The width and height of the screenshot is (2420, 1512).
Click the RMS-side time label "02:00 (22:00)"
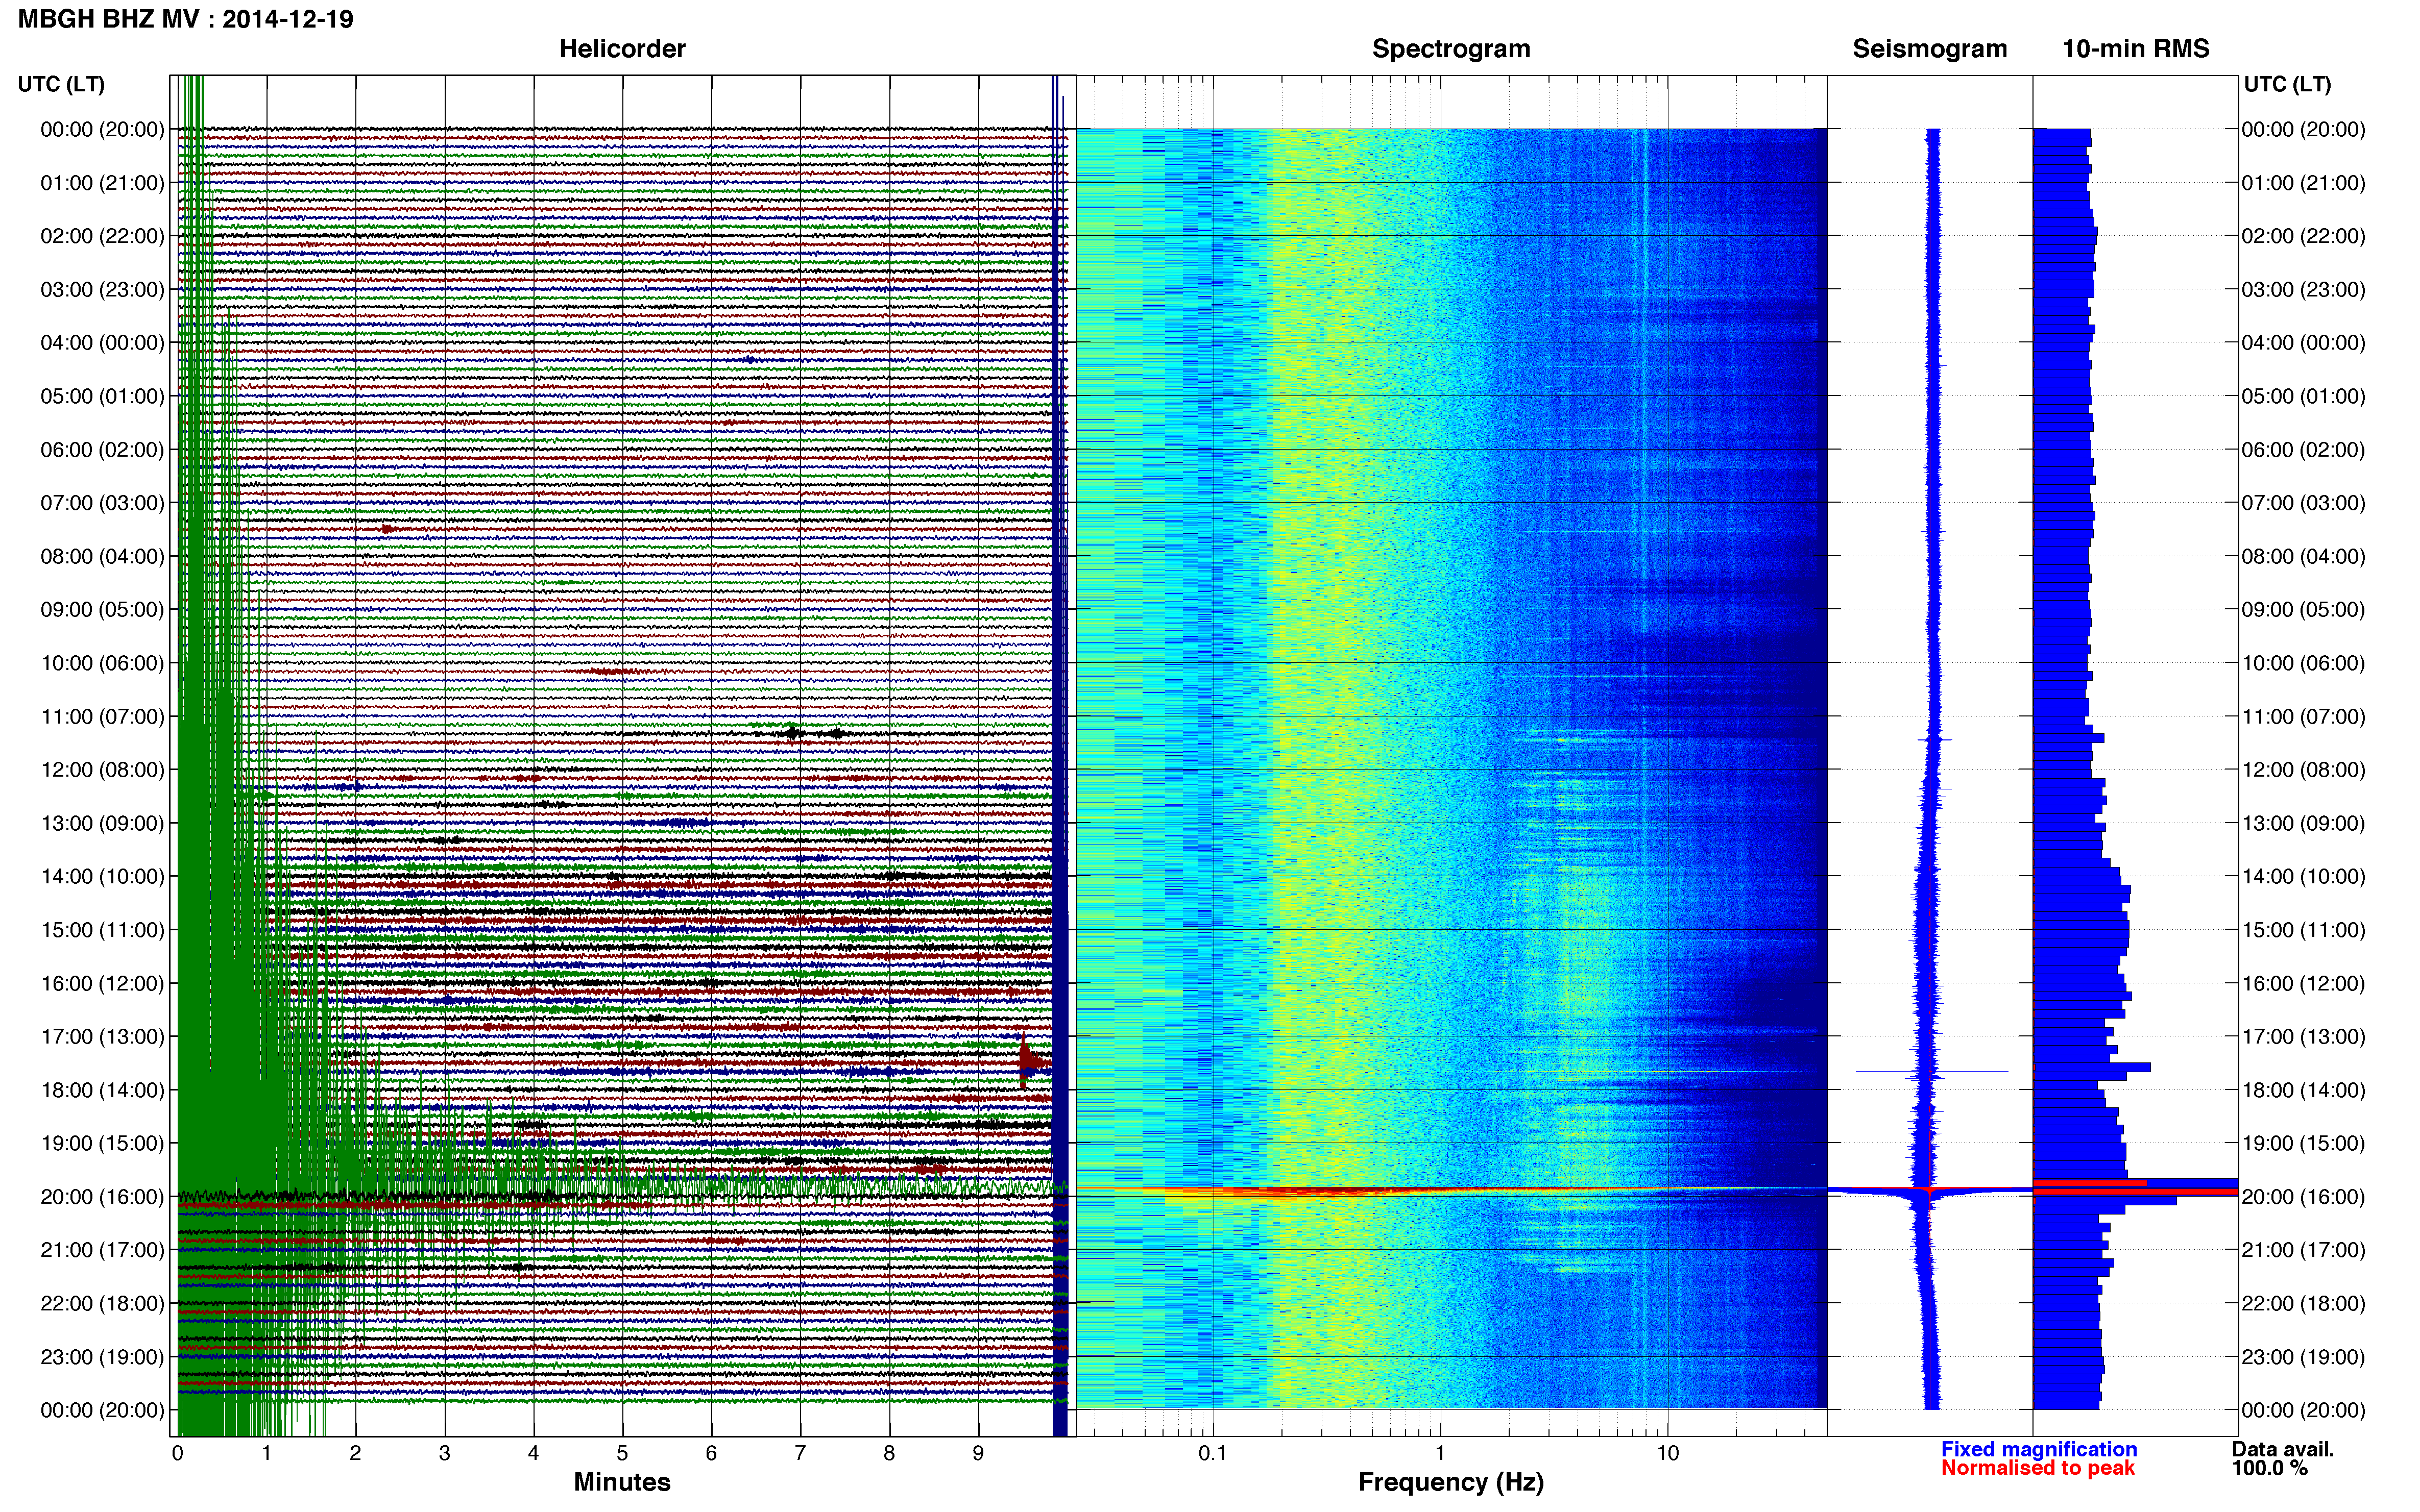click(x=2304, y=236)
